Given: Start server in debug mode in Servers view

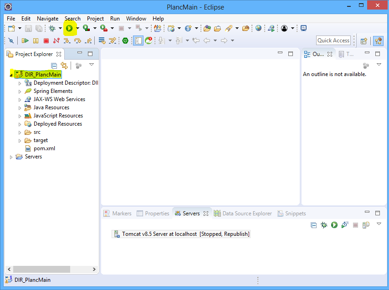Looking at the screenshot, I should pyautogui.click(x=324, y=225).
